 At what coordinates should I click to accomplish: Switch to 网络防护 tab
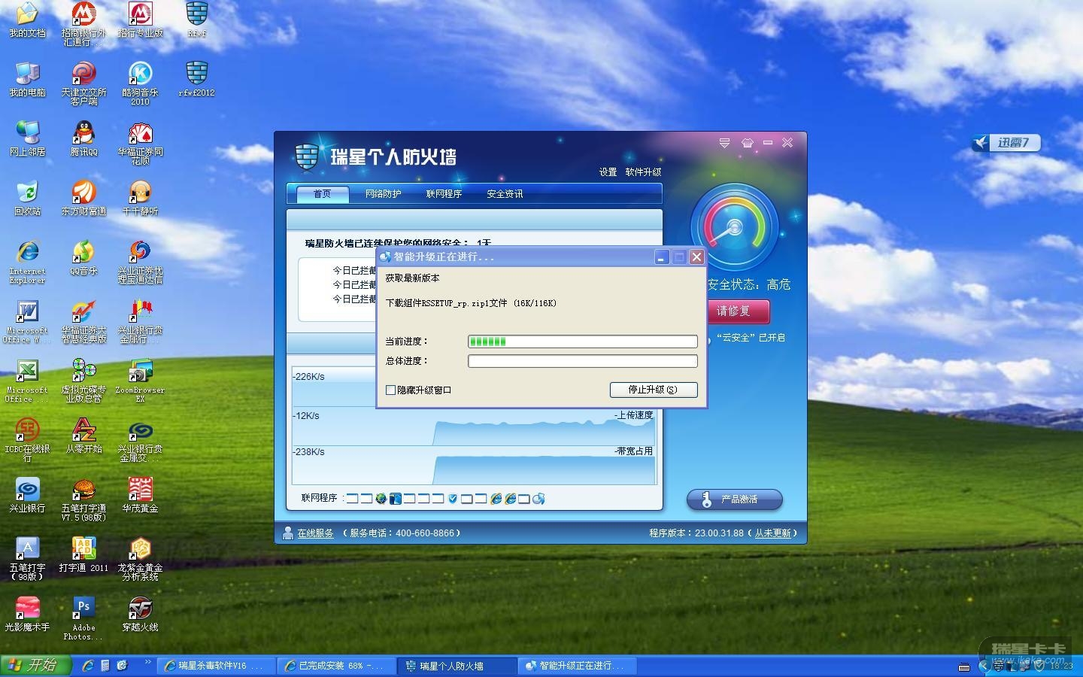click(383, 194)
